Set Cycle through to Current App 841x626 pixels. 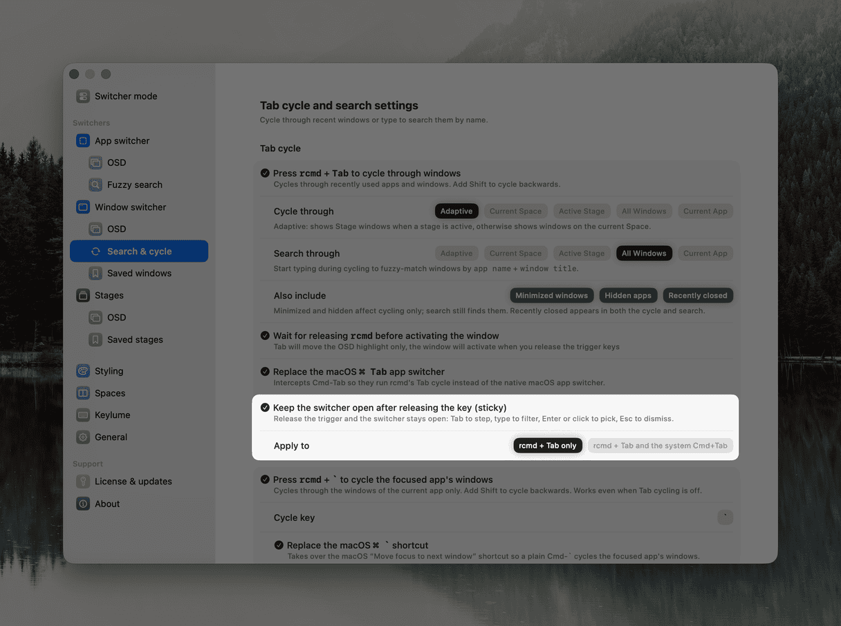(705, 211)
